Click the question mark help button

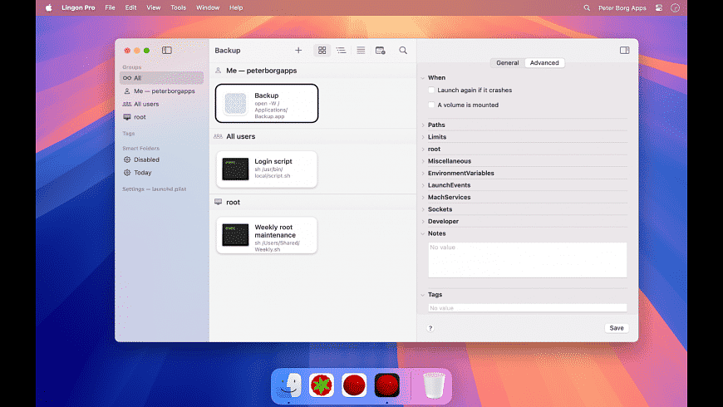(430, 328)
